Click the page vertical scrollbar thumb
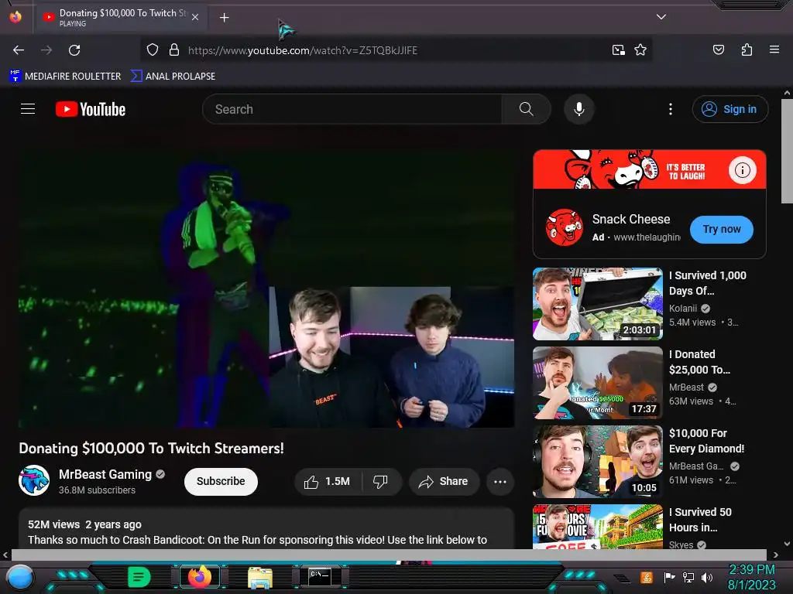Viewport: 793px width, 594px height. pos(787,152)
